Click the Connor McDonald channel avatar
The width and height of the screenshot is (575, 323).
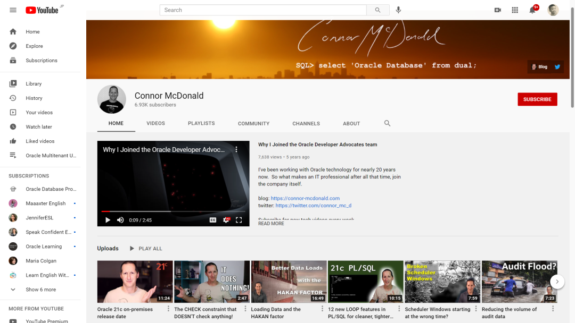pyautogui.click(x=112, y=99)
